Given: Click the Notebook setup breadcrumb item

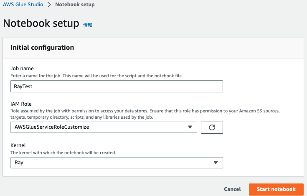Looking at the screenshot, I should (x=75, y=5).
